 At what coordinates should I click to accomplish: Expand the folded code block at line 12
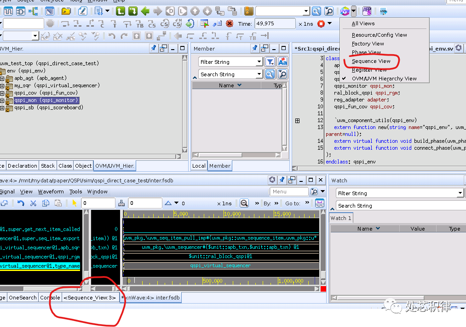pyautogui.click(x=297, y=121)
